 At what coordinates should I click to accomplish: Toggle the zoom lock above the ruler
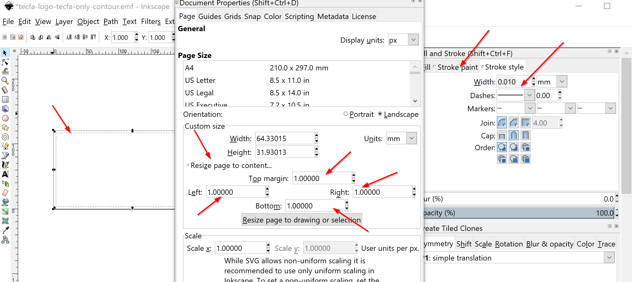(14, 51)
